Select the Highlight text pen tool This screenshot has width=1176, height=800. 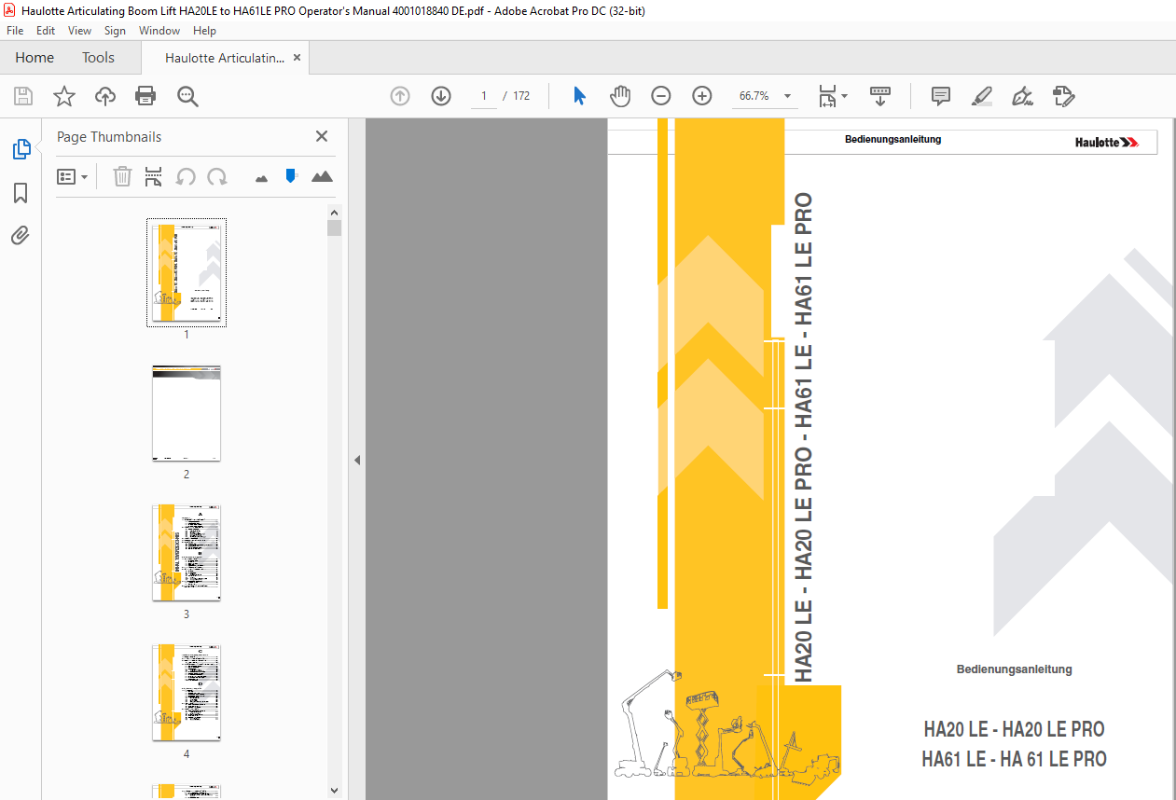tap(981, 96)
